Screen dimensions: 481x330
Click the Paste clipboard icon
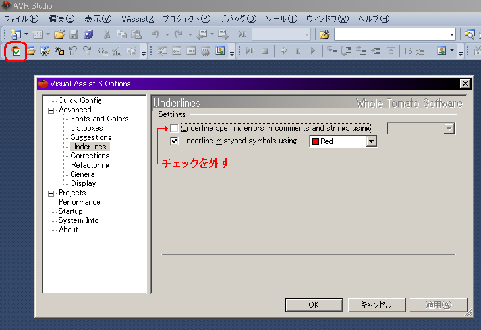click(x=136, y=34)
